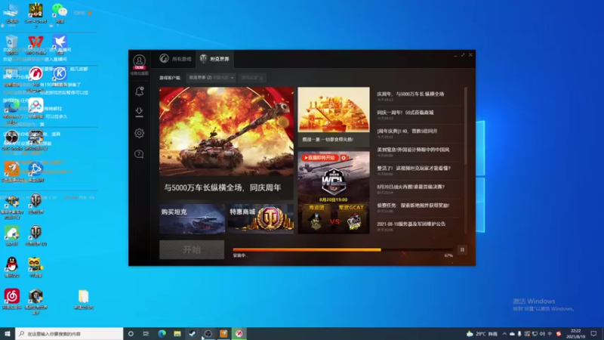
Task: Open the blue bird app desktop shortcut
Action: 60,45
